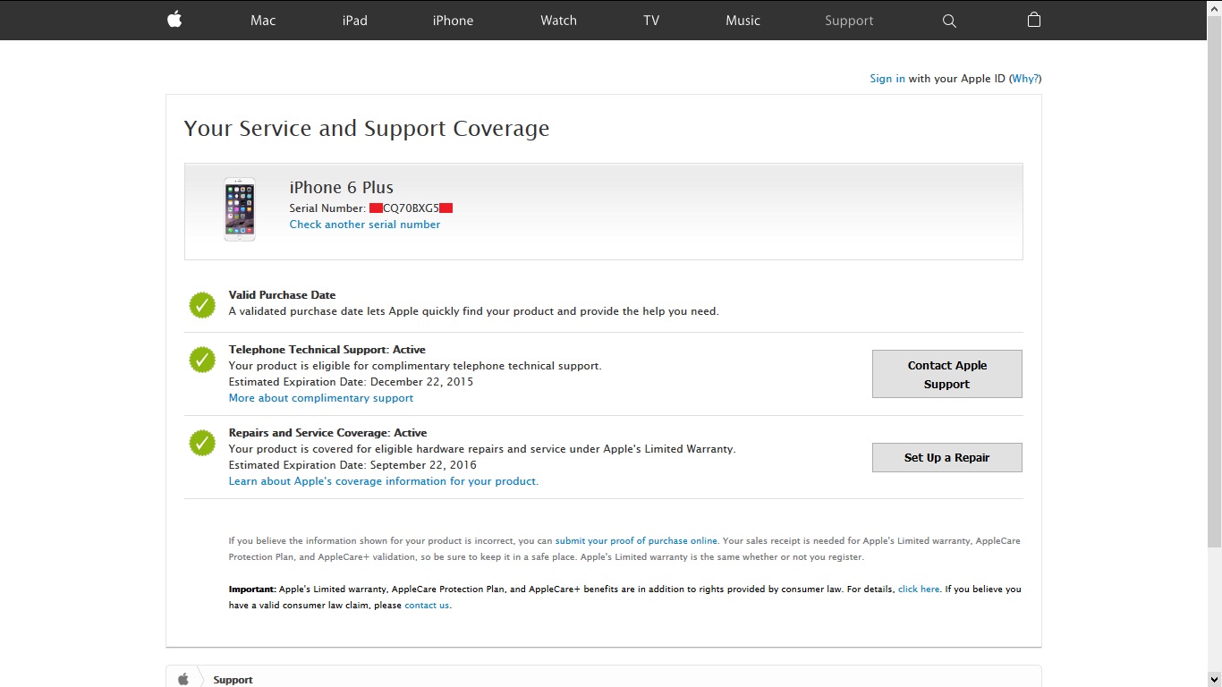Click the Contact Apple Support button
This screenshot has width=1222, height=687.
(x=947, y=374)
